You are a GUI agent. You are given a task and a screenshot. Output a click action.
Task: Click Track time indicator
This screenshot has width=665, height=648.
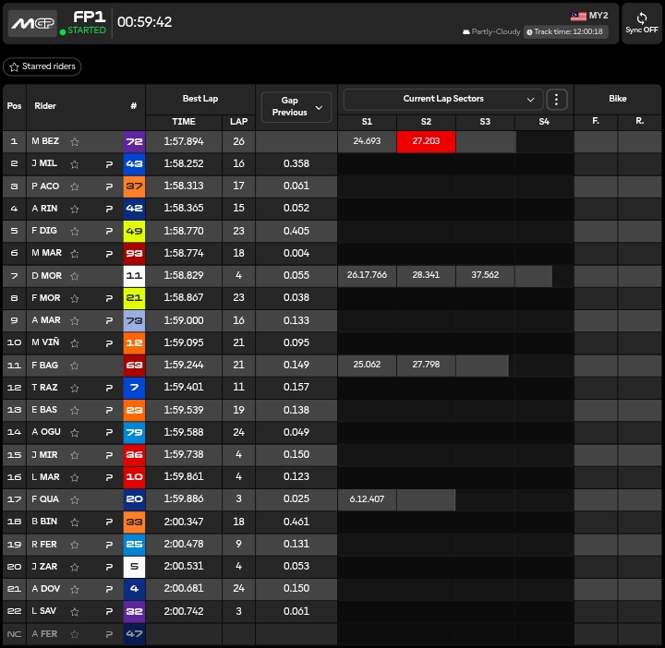click(x=564, y=31)
